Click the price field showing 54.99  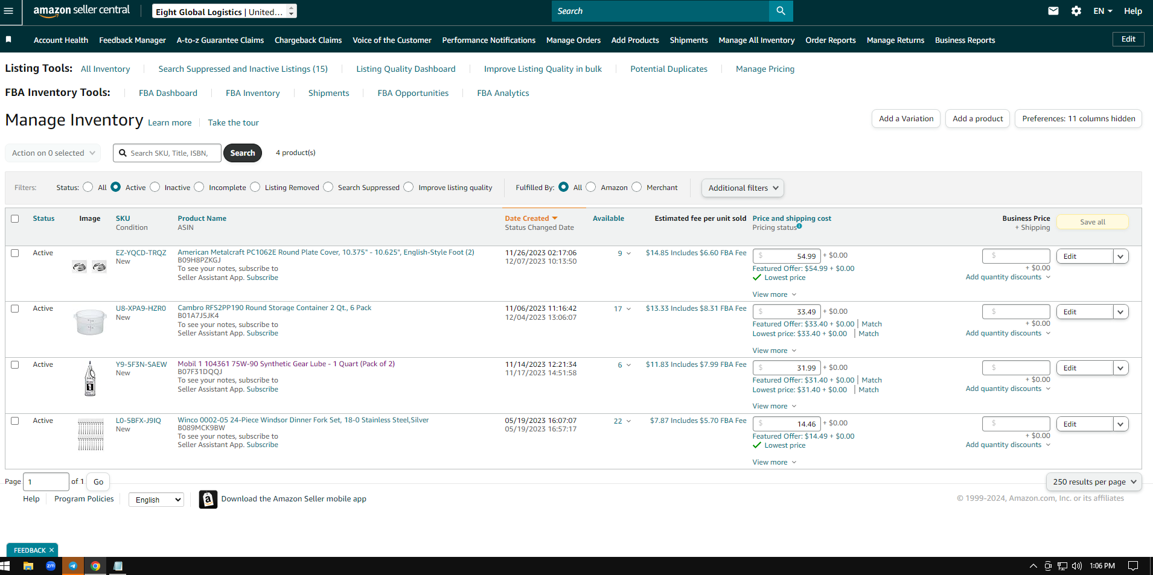click(x=787, y=256)
